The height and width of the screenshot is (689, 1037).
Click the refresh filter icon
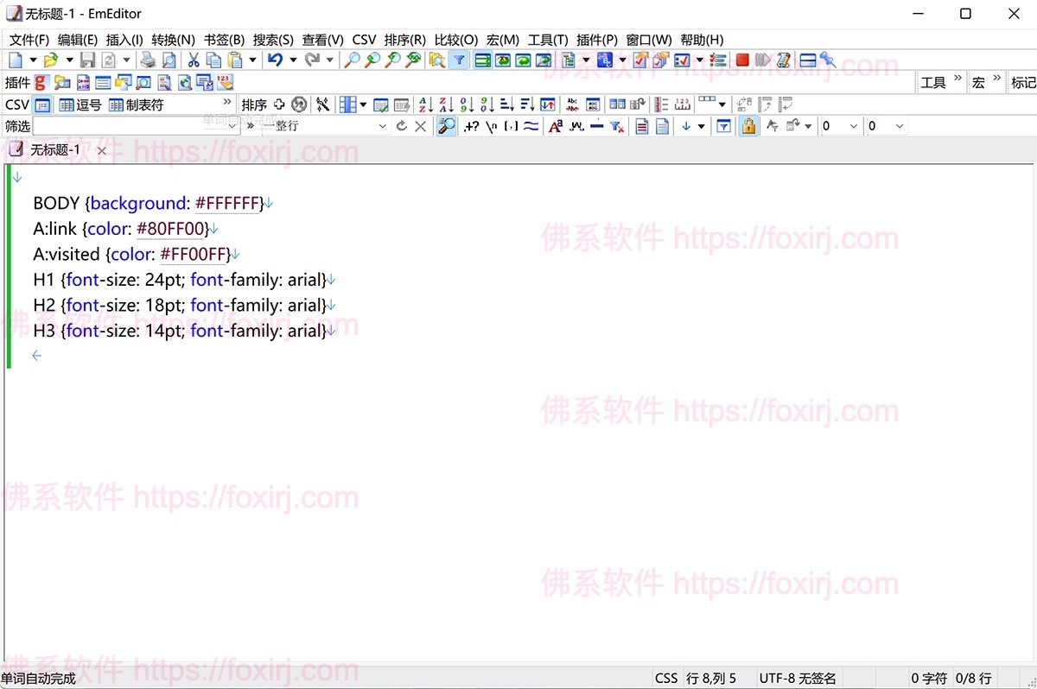pyautogui.click(x=401, y=126)
